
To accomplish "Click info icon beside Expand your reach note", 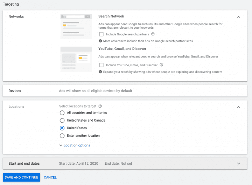I will pyautogui.click(x=100, y=72).
